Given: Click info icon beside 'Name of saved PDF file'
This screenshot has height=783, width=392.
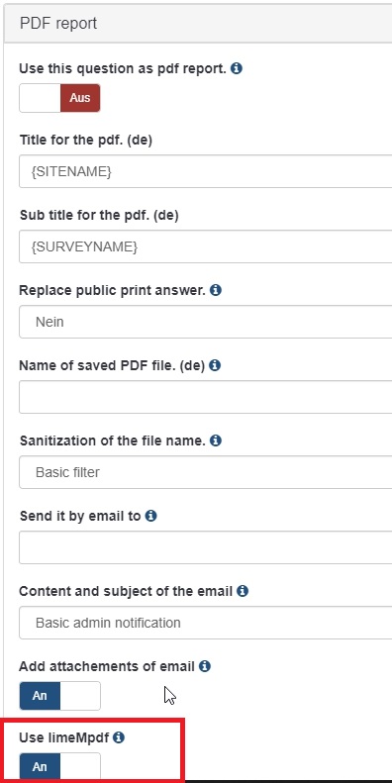Looking at the screenshot, I should pyautogui.click(x=215, y=365).
